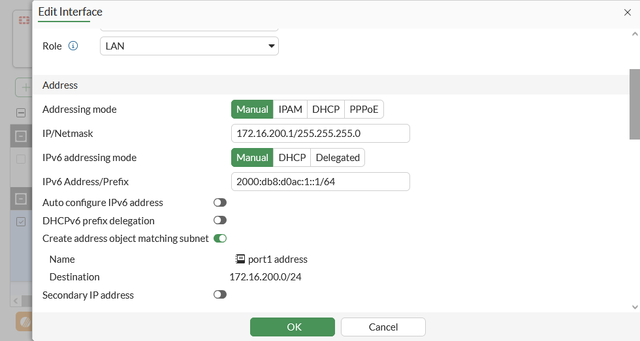Viewport: 640px width, 341px height.
Task: Click the scrollbar up arrow
Action: pos(634,34)
